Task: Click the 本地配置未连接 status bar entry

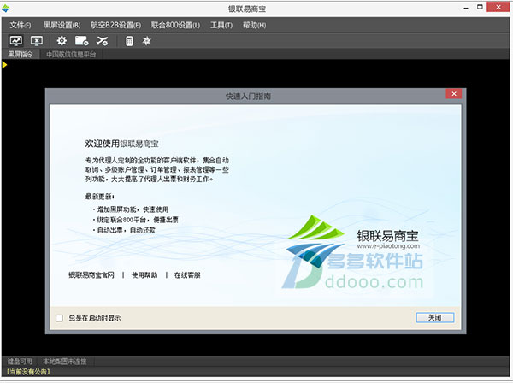Action: click(65, 362)
